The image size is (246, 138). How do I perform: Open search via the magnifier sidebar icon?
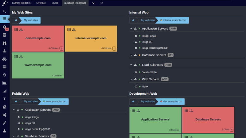point(5,11)
